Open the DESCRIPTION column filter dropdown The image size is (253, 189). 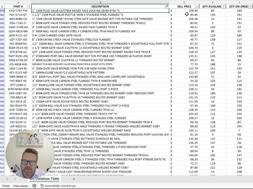[167, 6]
